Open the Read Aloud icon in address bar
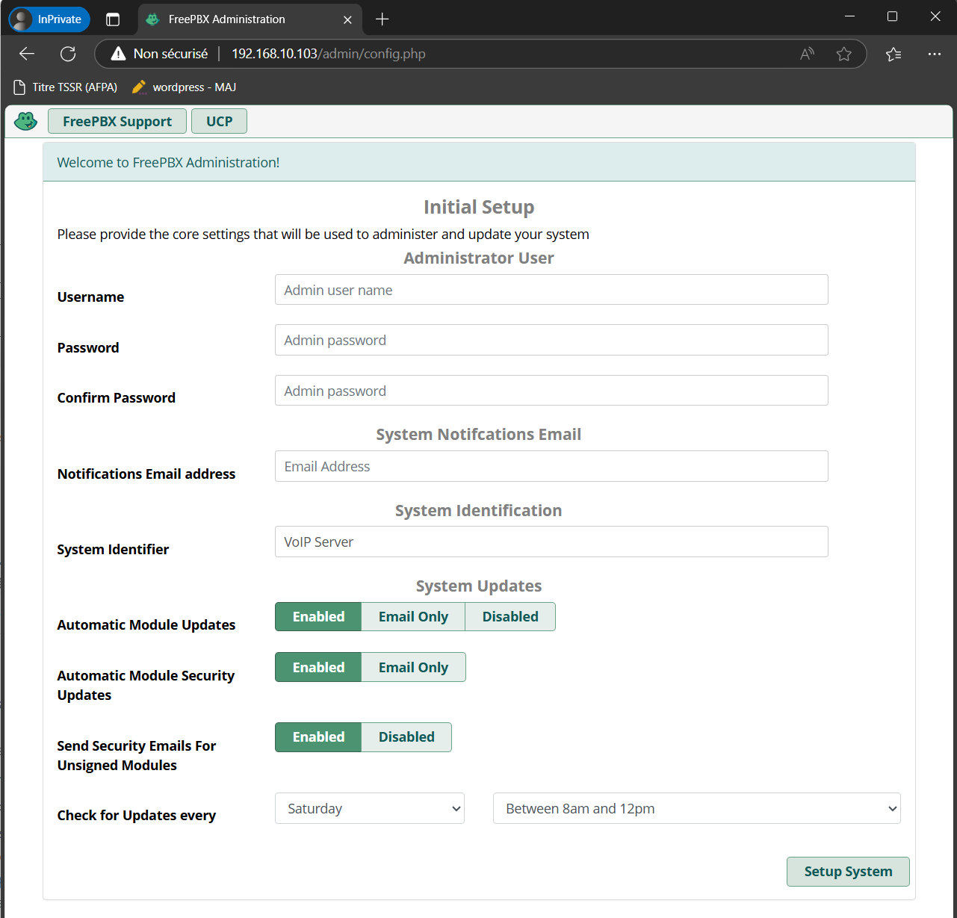 coord(807,54)
